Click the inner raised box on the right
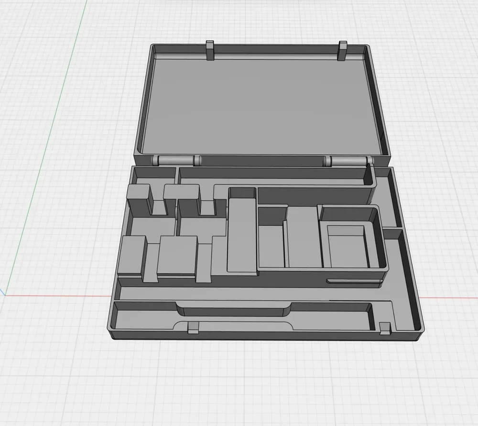Screen dimensions: 478x426 pos(347,244)
